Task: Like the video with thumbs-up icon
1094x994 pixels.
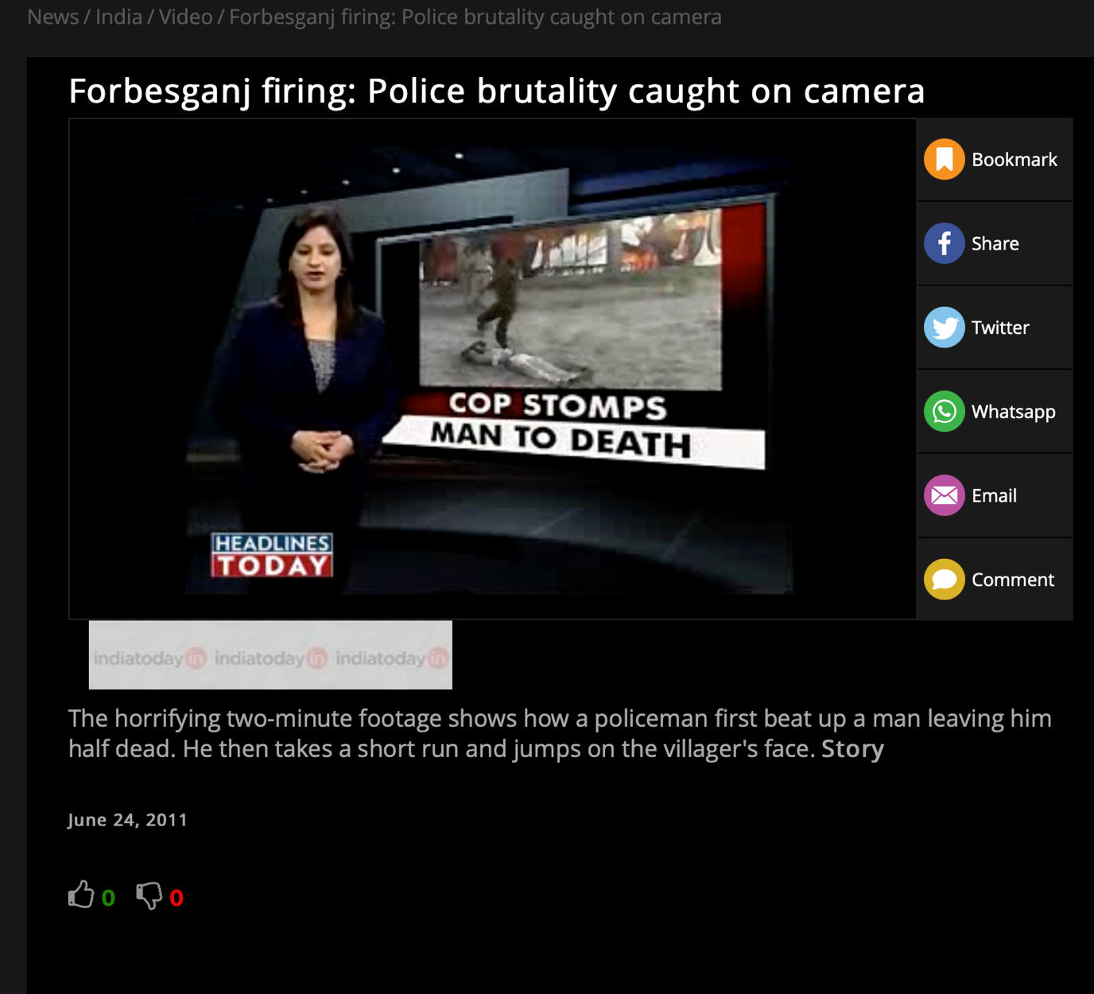Action: coord(80,895)
